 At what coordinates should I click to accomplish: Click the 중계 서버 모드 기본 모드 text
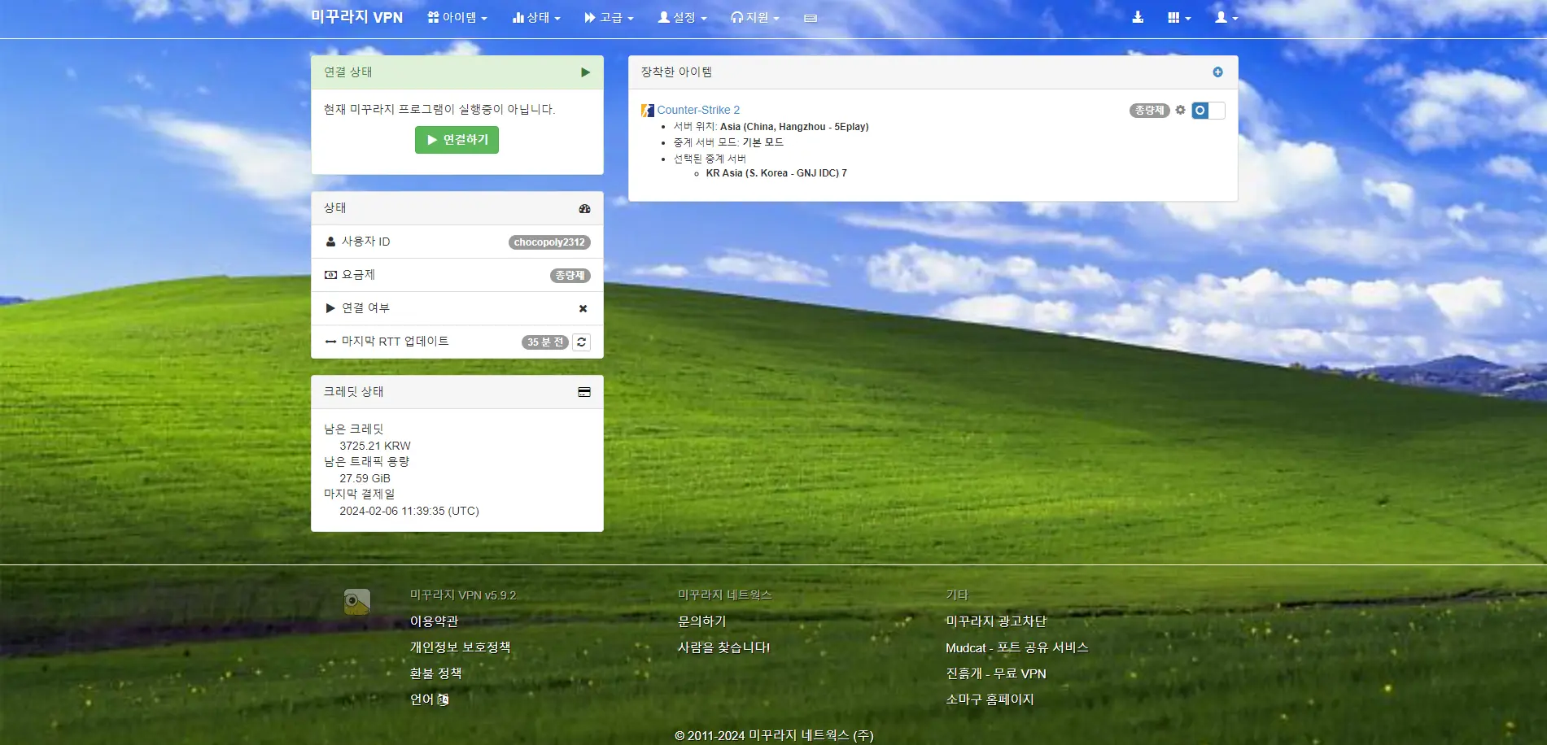728,142
